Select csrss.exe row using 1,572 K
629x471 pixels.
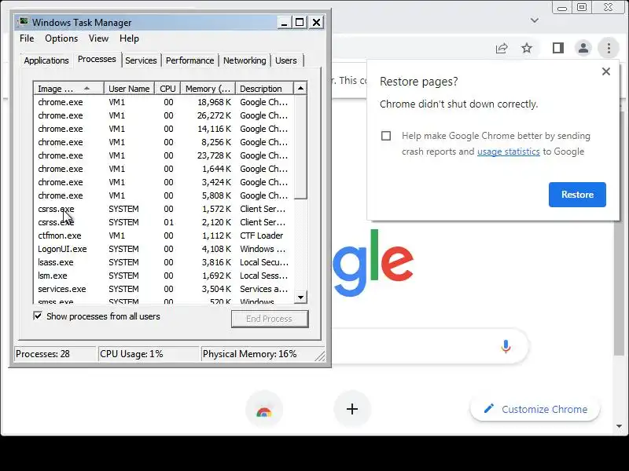pyautogui.click(x=164, y=209)
